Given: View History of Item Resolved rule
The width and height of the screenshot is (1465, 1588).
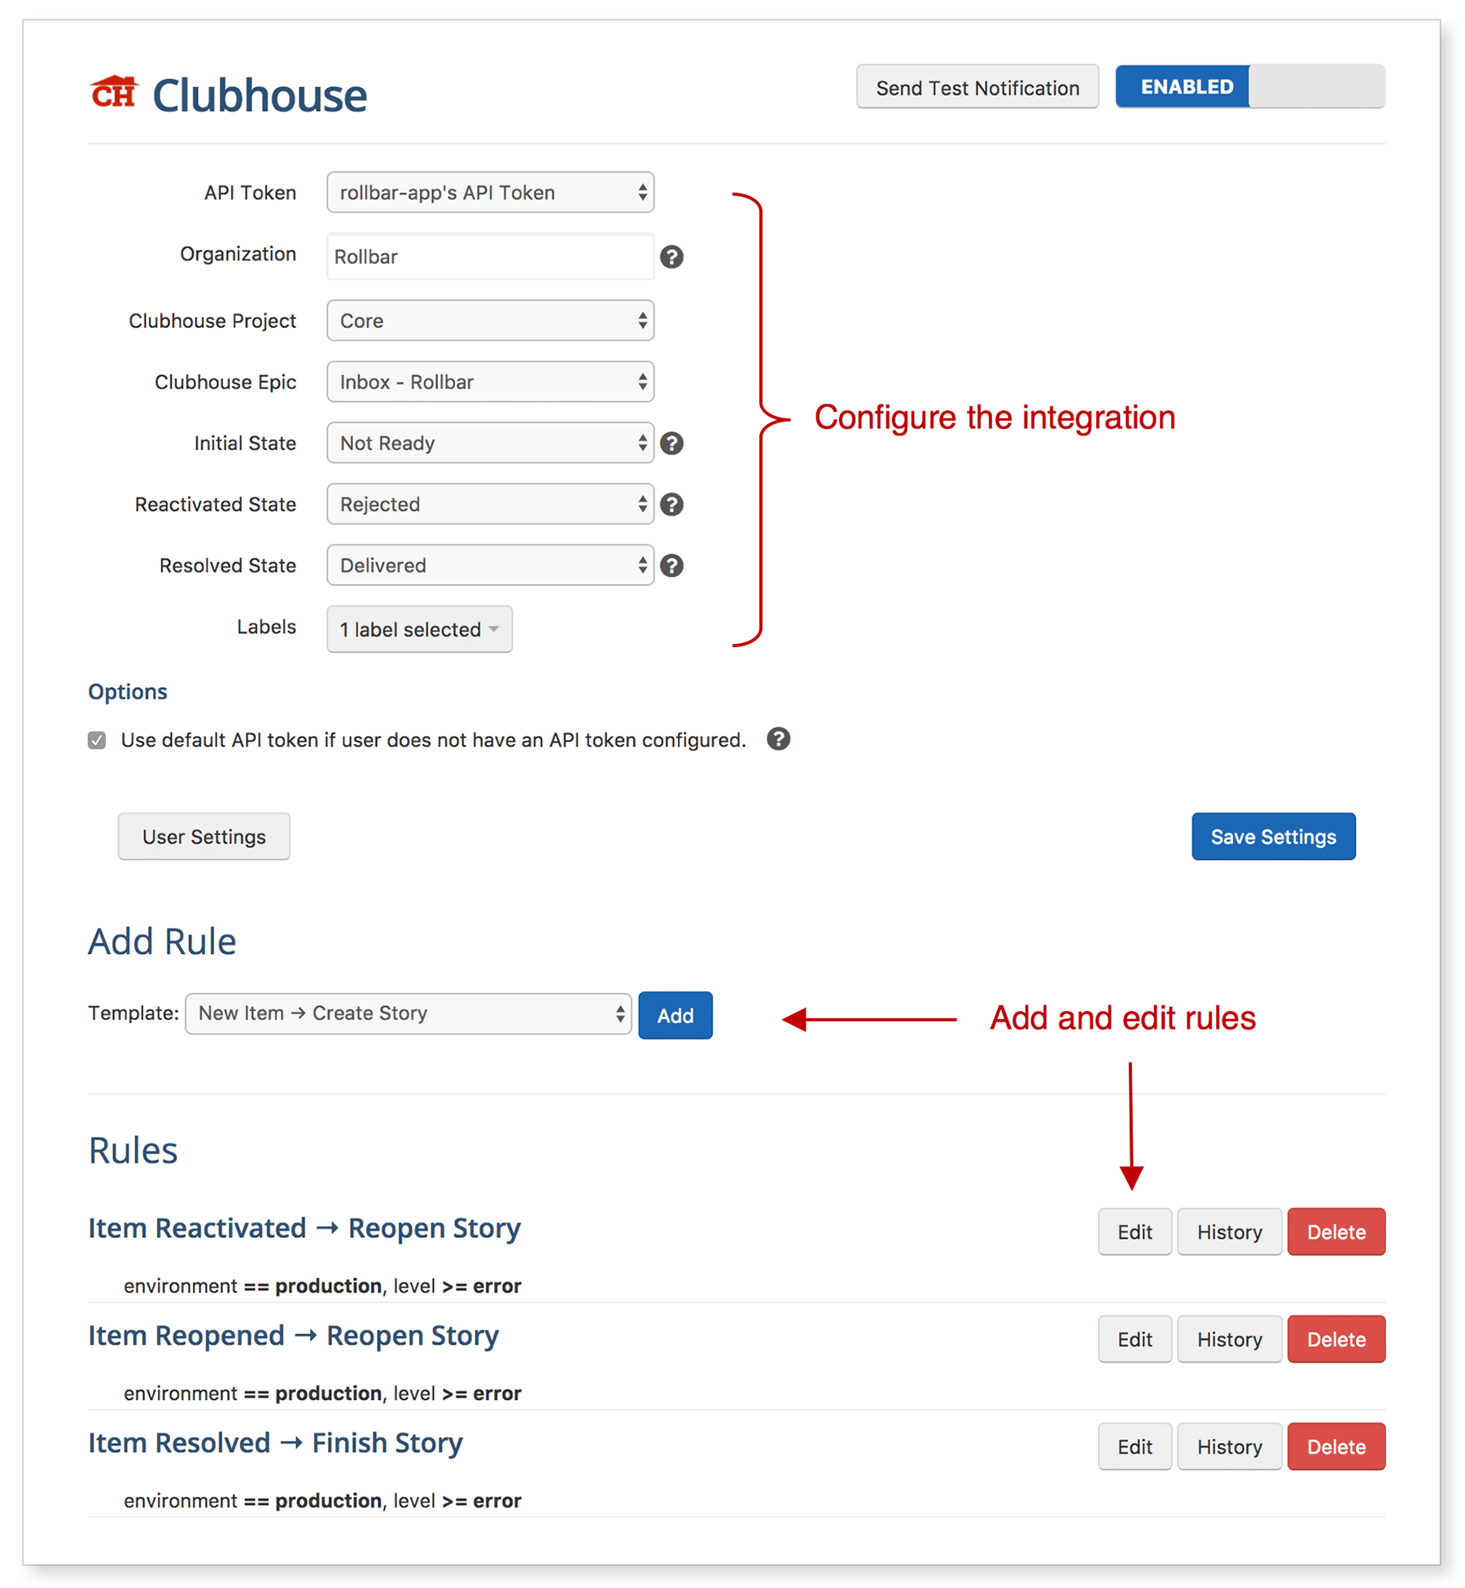Looking at the screenshot, I should click(1229, 1447).
